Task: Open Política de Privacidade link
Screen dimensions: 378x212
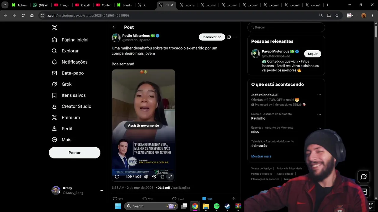Action: coord(289,168)
